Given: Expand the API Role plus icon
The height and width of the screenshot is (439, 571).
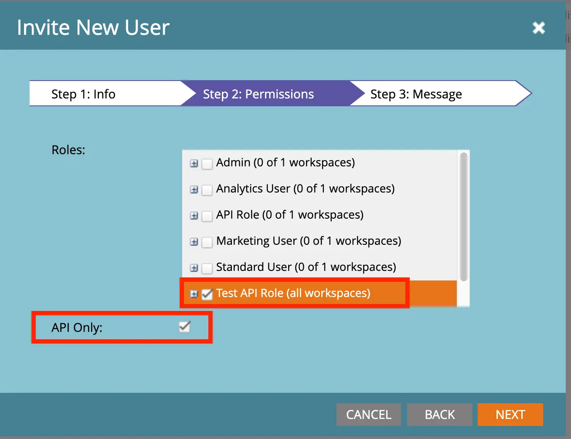Looking at the screenshot, I should pos(194,216).
